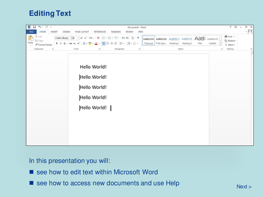Apply red font color
Image resolution: width=263 pixels, height=197 pixels.
pos(96,44)
